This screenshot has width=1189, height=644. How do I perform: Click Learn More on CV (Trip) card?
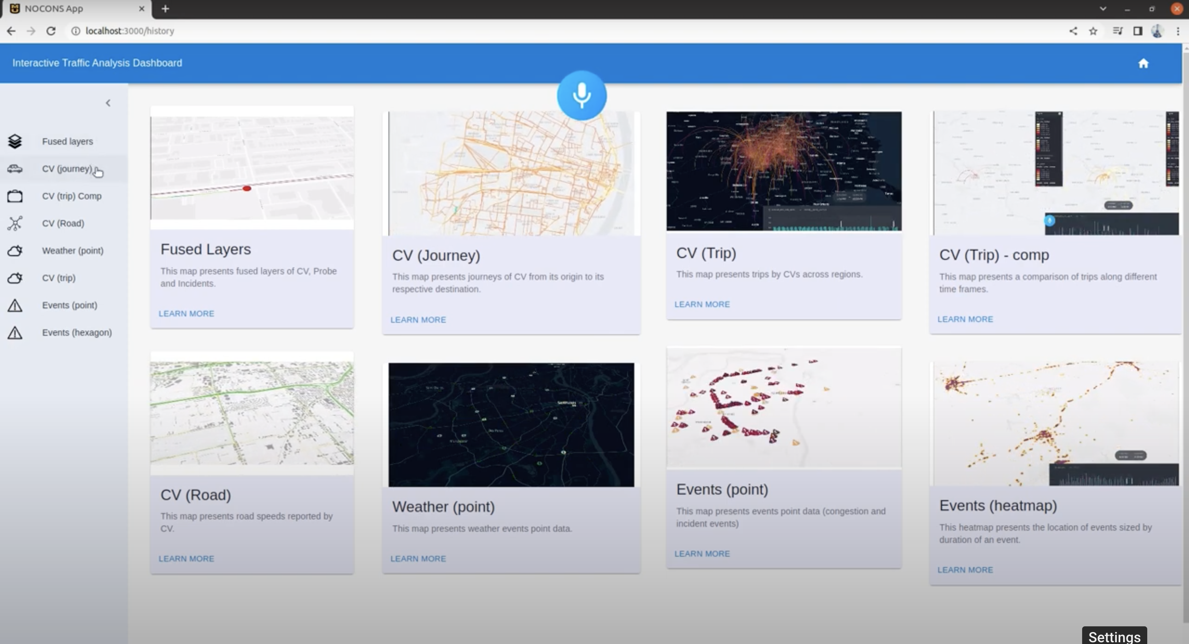tap(702, 304)
